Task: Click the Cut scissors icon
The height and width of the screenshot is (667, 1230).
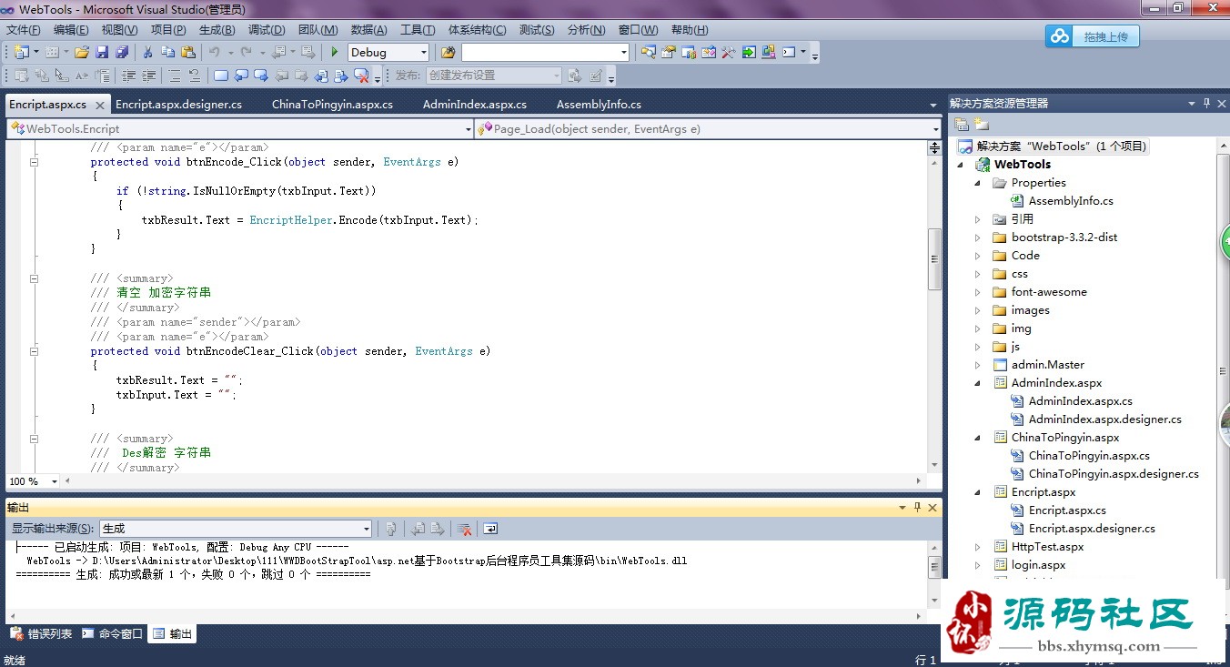Action: point(148,52)
